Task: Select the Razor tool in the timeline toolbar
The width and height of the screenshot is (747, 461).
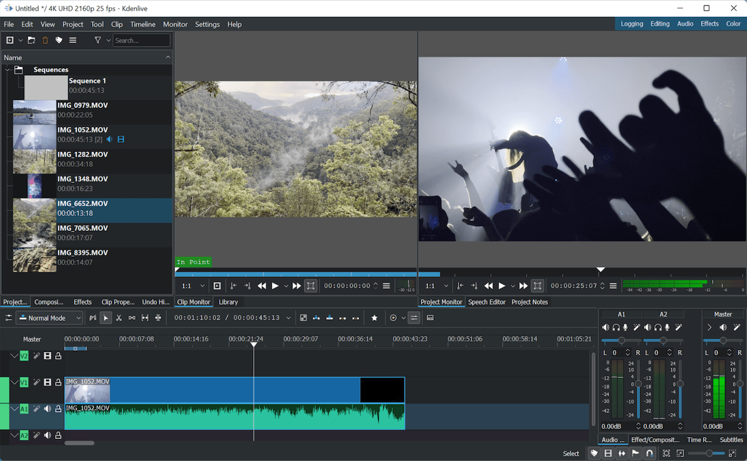Action: click(x=119, y=318)
